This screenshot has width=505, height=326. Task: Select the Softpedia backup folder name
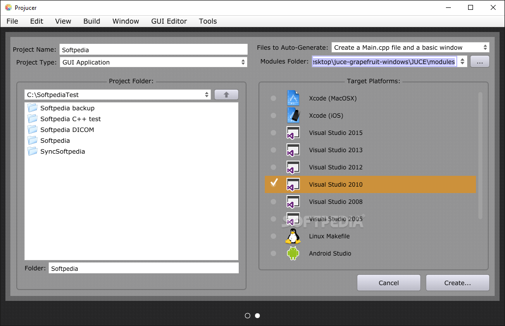click(67, 108)
